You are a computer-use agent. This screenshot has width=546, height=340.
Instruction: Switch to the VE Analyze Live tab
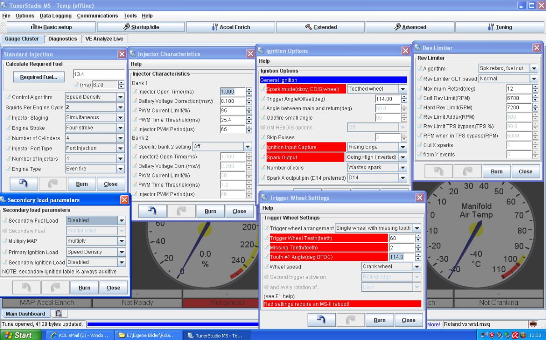(x=104, y=39)
